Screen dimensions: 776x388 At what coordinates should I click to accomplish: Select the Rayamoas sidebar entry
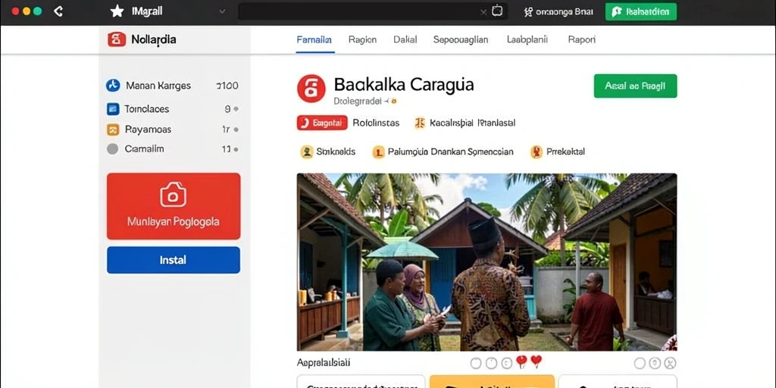coord(172,130)
